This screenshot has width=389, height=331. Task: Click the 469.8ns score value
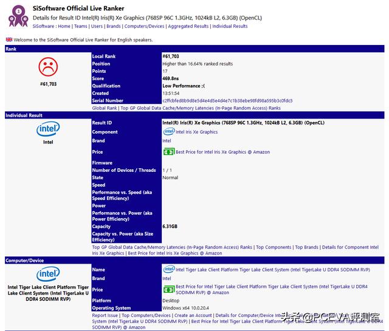[170, 78]
